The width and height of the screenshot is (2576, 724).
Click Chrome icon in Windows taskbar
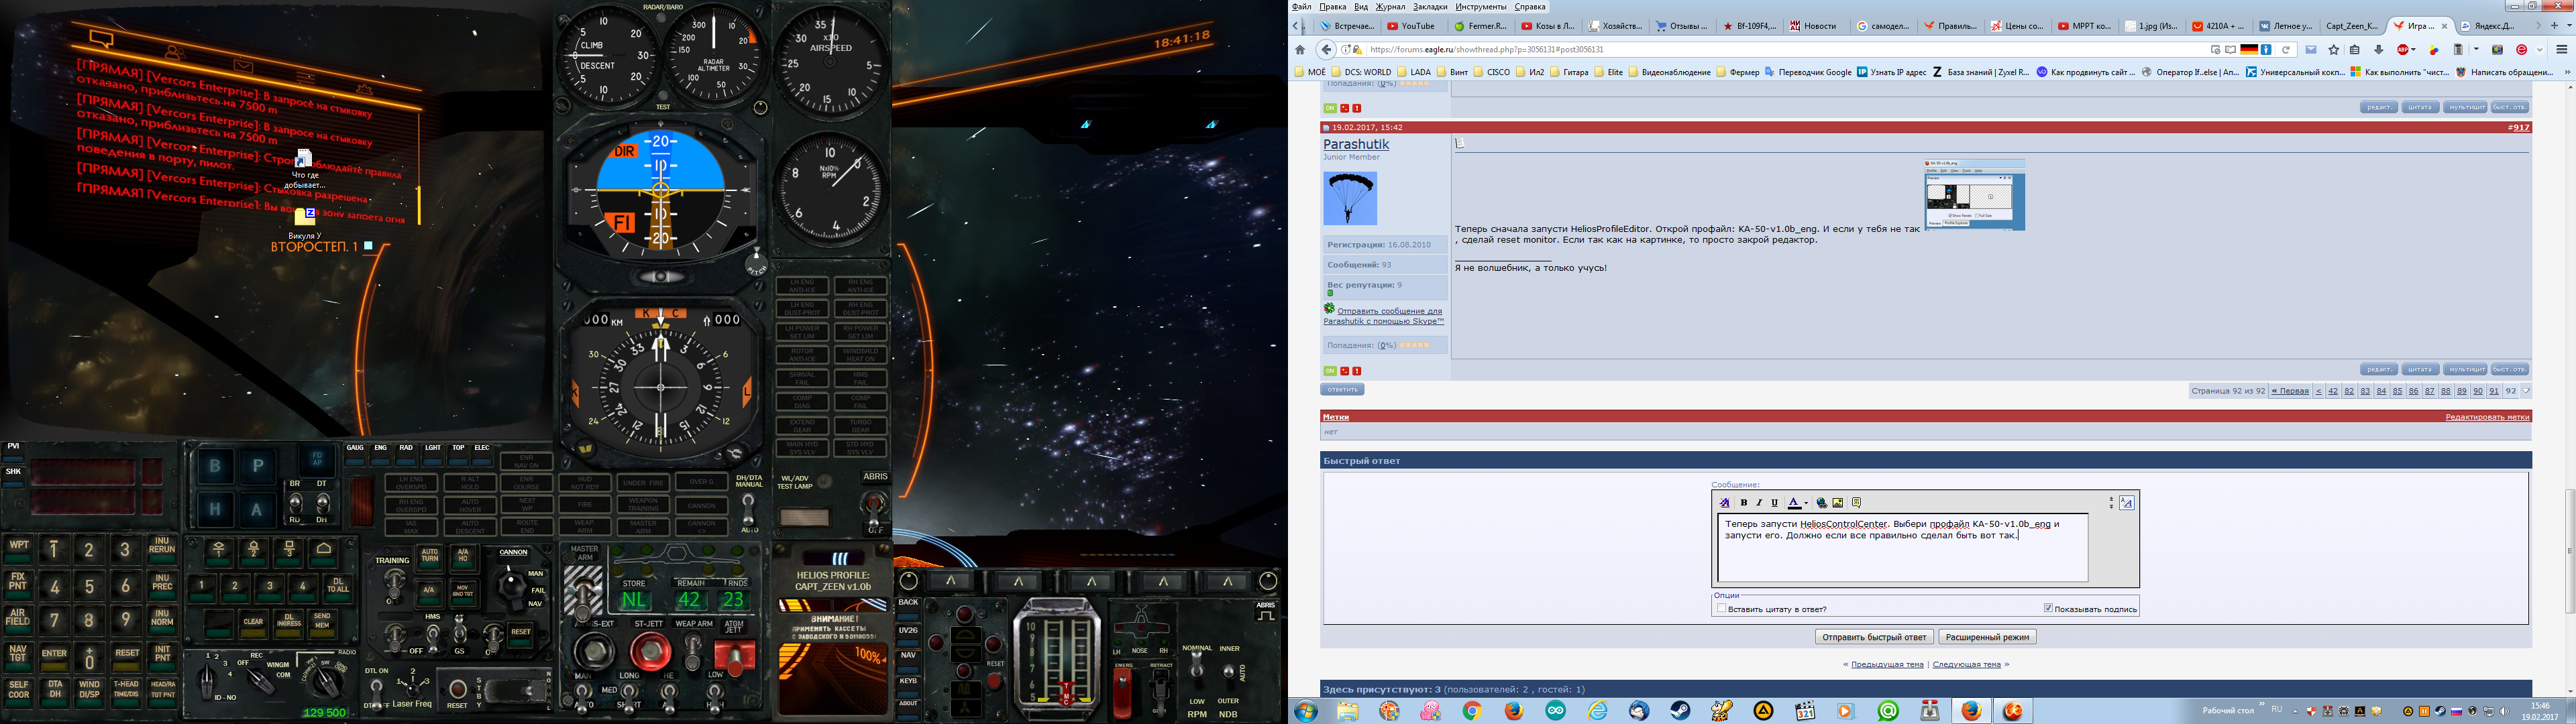(x=1472, y=711)
